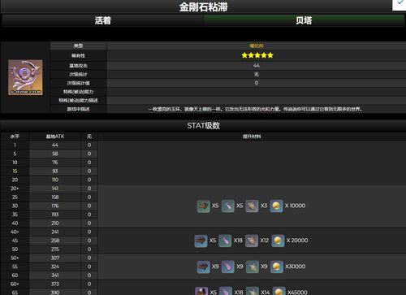Open the coin icon beside X45000
Screen dimensions: 406x295
point(279,291)
